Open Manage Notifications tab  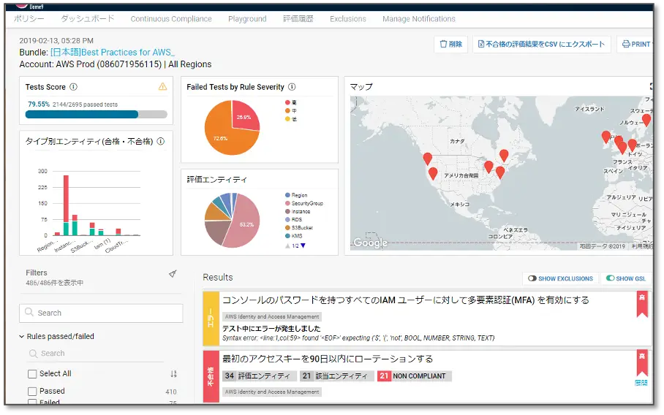click(x=419, y=18)
